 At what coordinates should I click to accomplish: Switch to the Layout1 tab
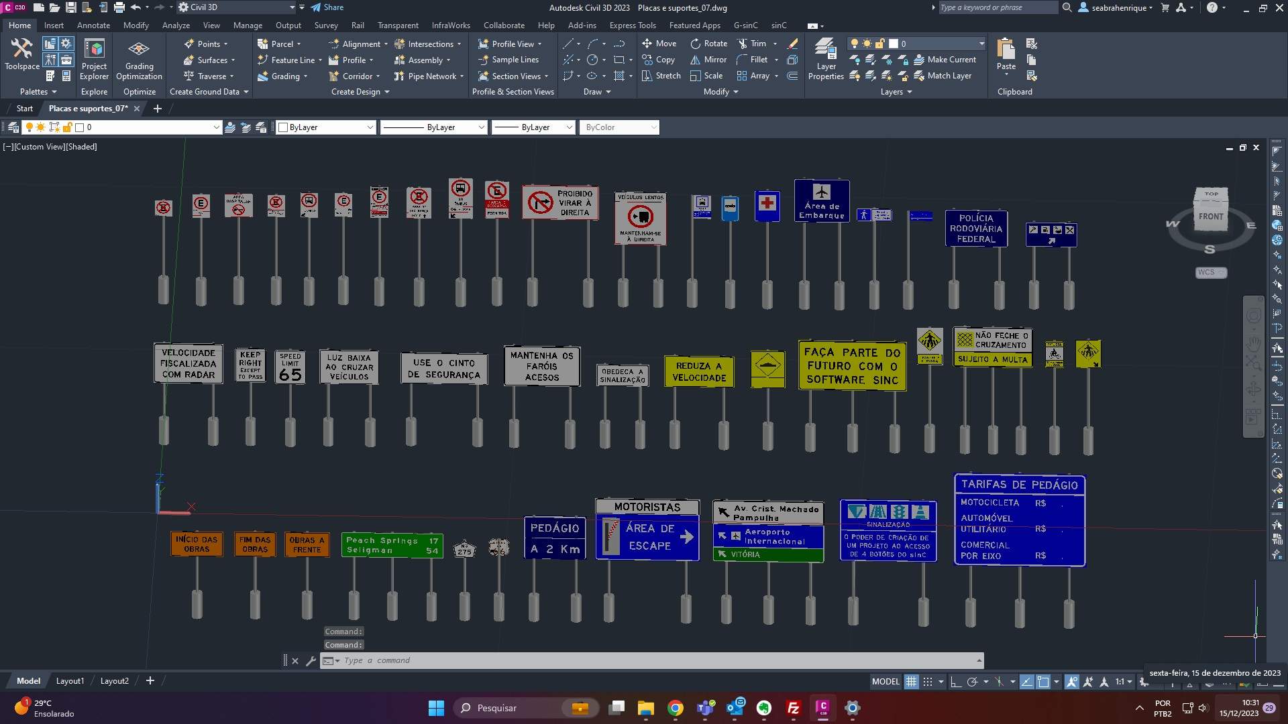(x=70, y=680)
